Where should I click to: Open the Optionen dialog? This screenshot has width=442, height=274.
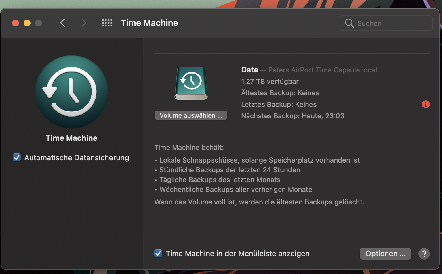pos(385,254)
